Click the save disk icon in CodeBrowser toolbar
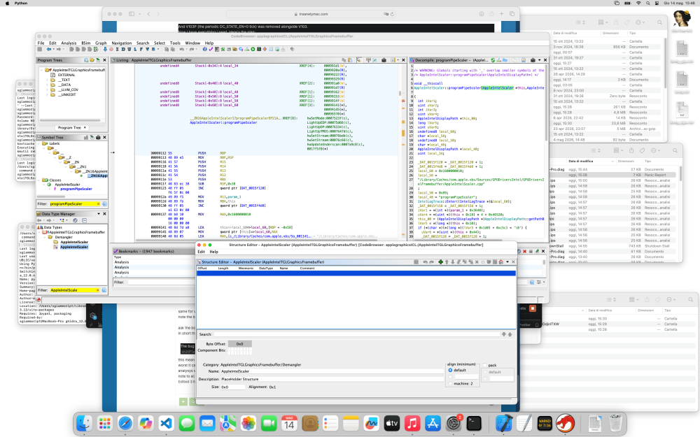The height and width of the screenshot is (437, 700). (x=40, y=50)
